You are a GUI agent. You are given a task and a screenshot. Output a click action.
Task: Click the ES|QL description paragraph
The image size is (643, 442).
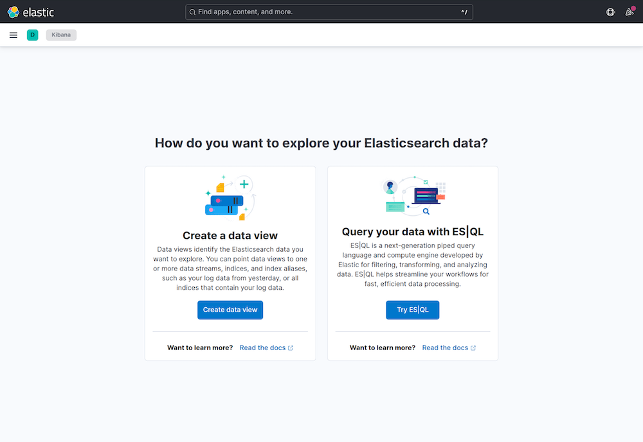pos(413,265)
